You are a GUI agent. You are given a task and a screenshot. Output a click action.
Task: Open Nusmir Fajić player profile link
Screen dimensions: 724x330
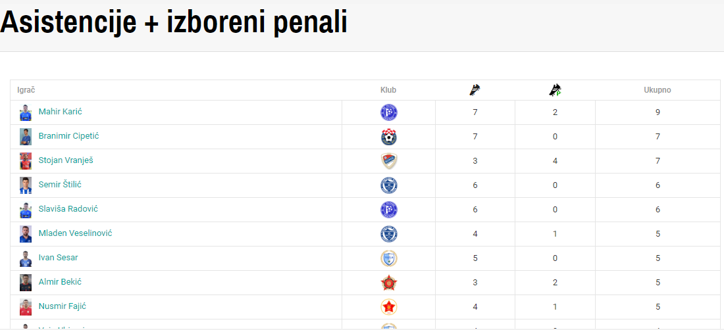click(x=63, y=306)
